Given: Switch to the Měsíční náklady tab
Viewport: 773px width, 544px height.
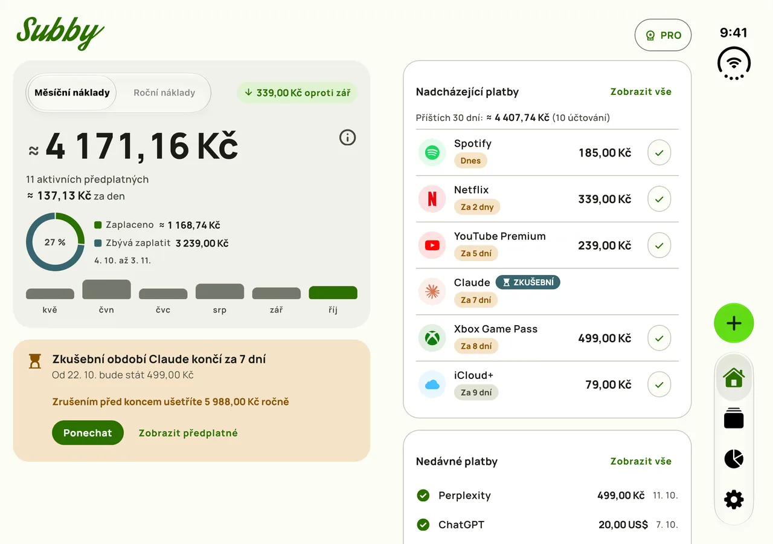Looking at the screenshot, I should tap(72, 93).
